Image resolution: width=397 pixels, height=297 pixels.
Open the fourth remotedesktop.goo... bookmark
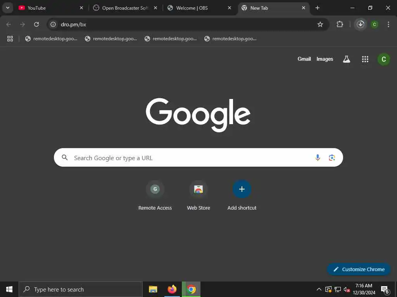point(230,39)
